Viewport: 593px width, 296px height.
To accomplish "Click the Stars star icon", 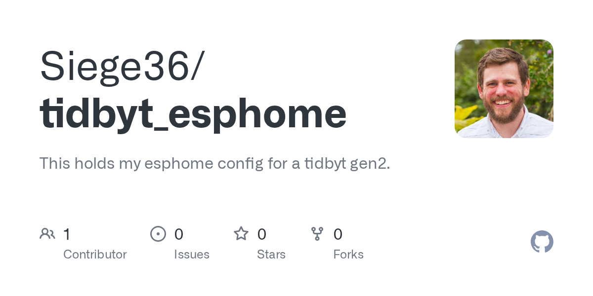I will 241,234.
